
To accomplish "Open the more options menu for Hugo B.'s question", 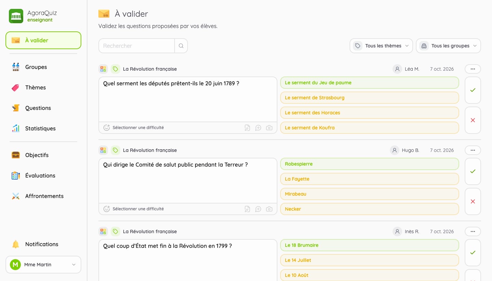I will [473, 150].
